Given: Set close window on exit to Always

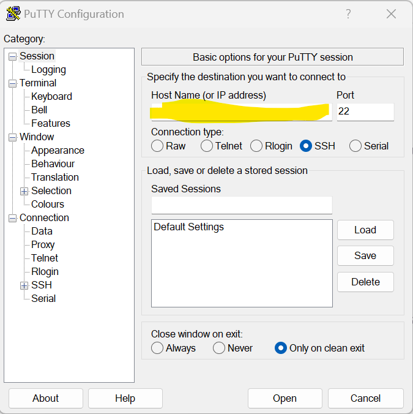Looking at the screenshot, I should pos(157,348).
